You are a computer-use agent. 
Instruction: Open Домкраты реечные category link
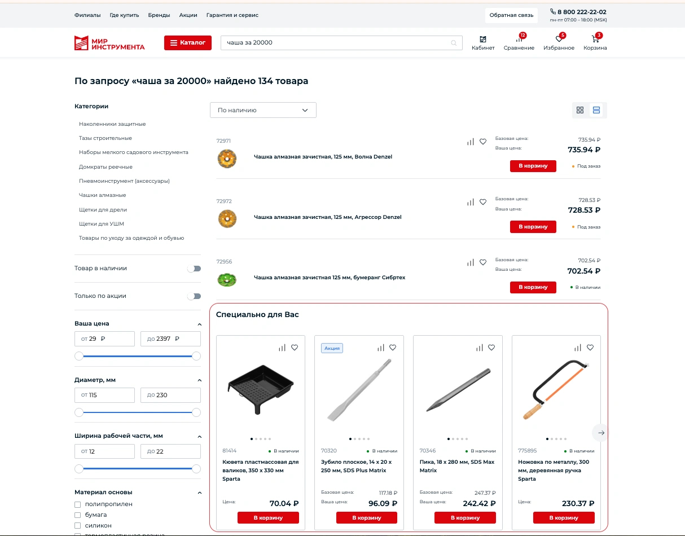[x=106, y=167]
